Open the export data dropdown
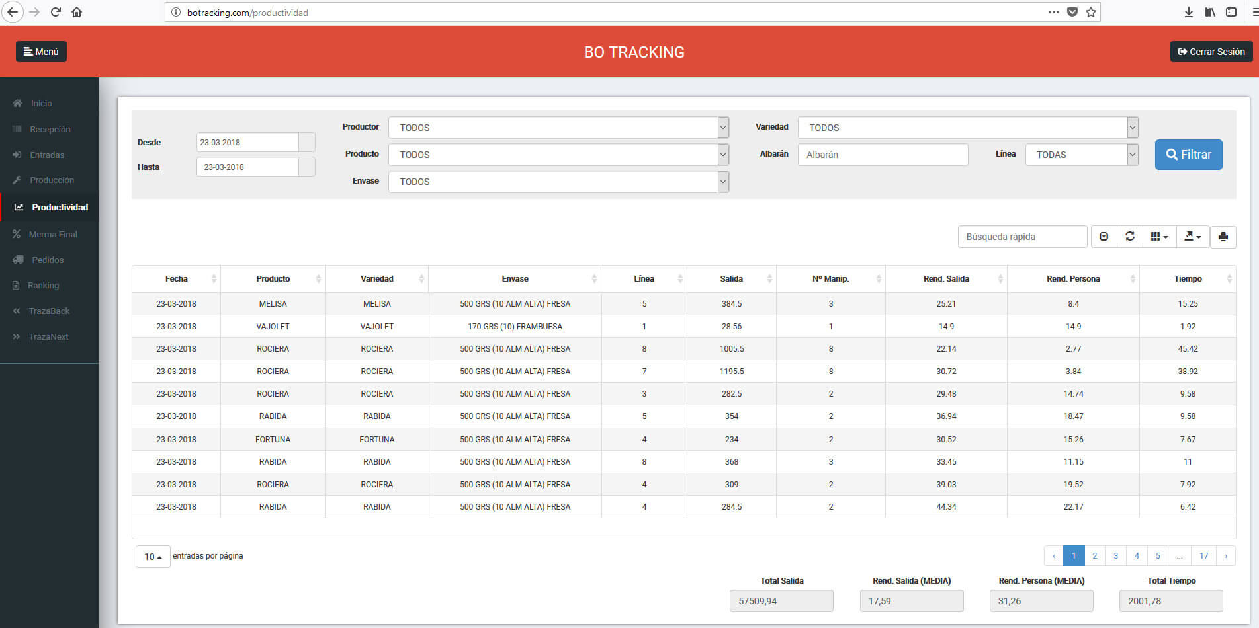1259x628 pixels. (x=1192, y=237)
